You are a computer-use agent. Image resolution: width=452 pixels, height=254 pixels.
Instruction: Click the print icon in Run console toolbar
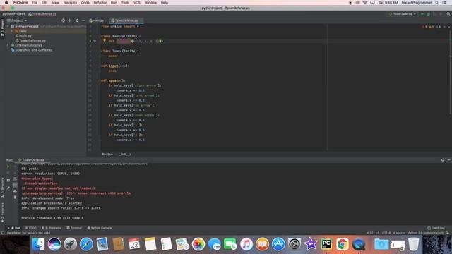(15, 191)
